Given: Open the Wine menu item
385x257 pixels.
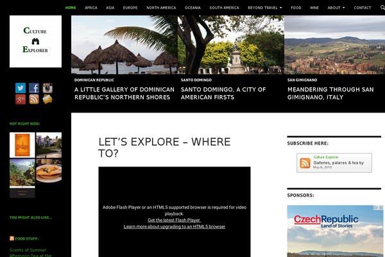Looking at the screenshot, I should click(x=314, y=8).
